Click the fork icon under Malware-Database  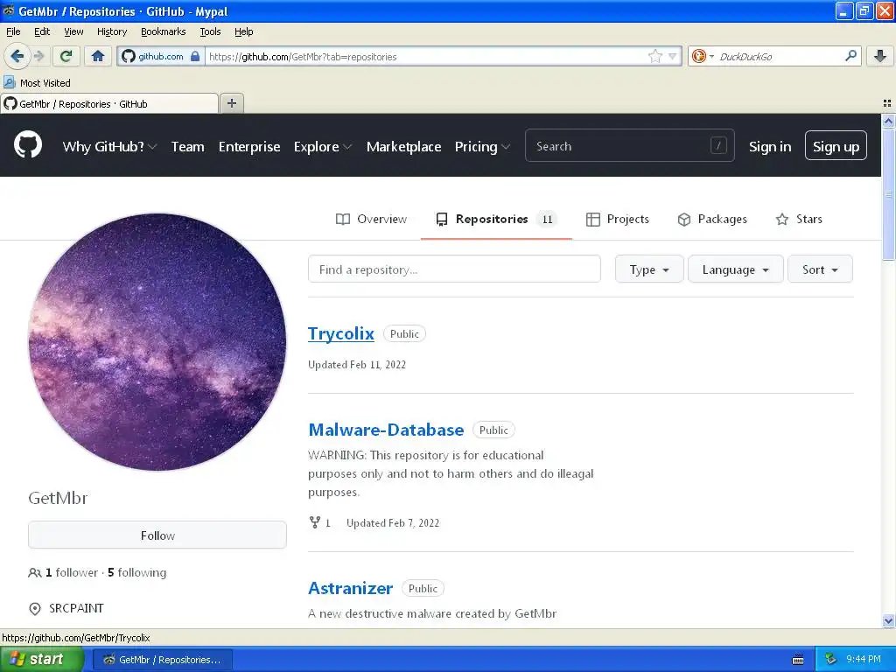(x=314, y=522)
